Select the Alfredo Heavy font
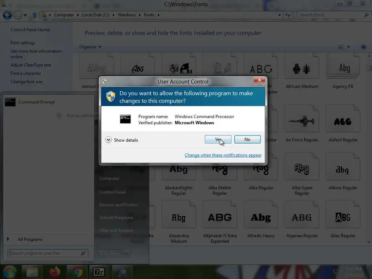The image size is (372, 279). (261, 220)
